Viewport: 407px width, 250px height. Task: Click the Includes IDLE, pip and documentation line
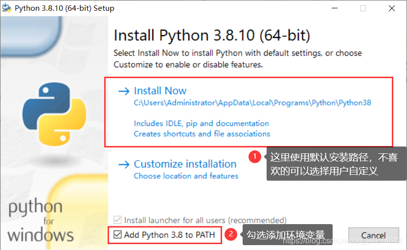tap(201, 124)
